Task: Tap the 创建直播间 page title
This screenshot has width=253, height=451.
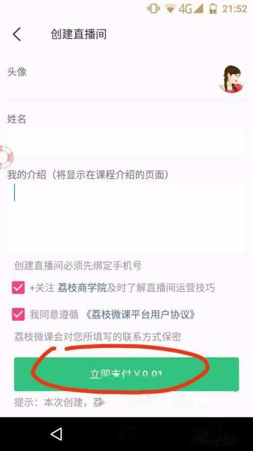Action: [78, 34]
